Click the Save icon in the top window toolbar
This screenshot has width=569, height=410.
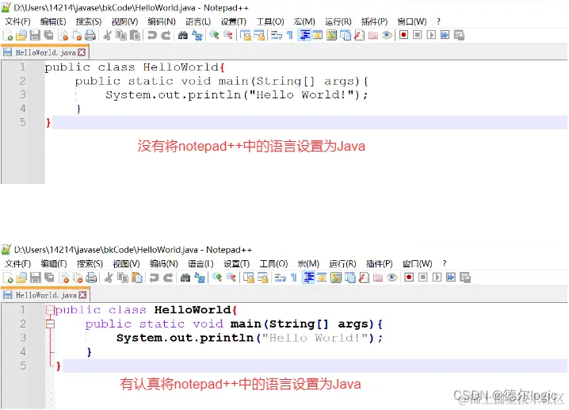click(35, 35)
